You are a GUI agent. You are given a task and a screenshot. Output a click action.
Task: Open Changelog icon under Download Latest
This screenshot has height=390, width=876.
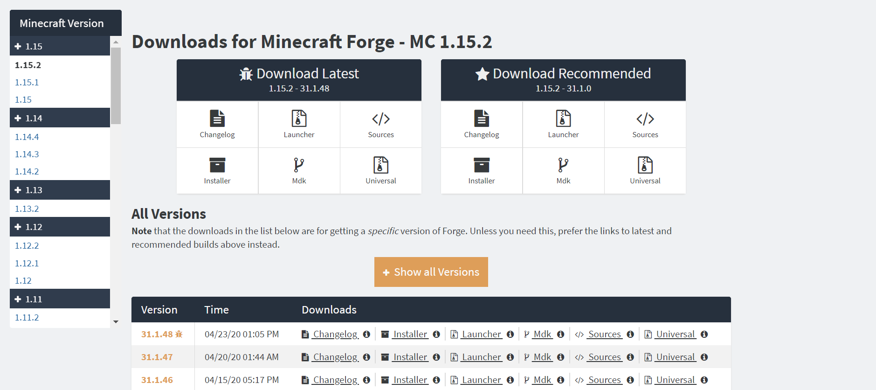click(x=217, y=118)
